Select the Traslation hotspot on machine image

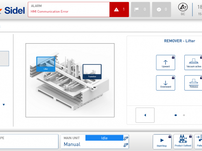(92, 71)
